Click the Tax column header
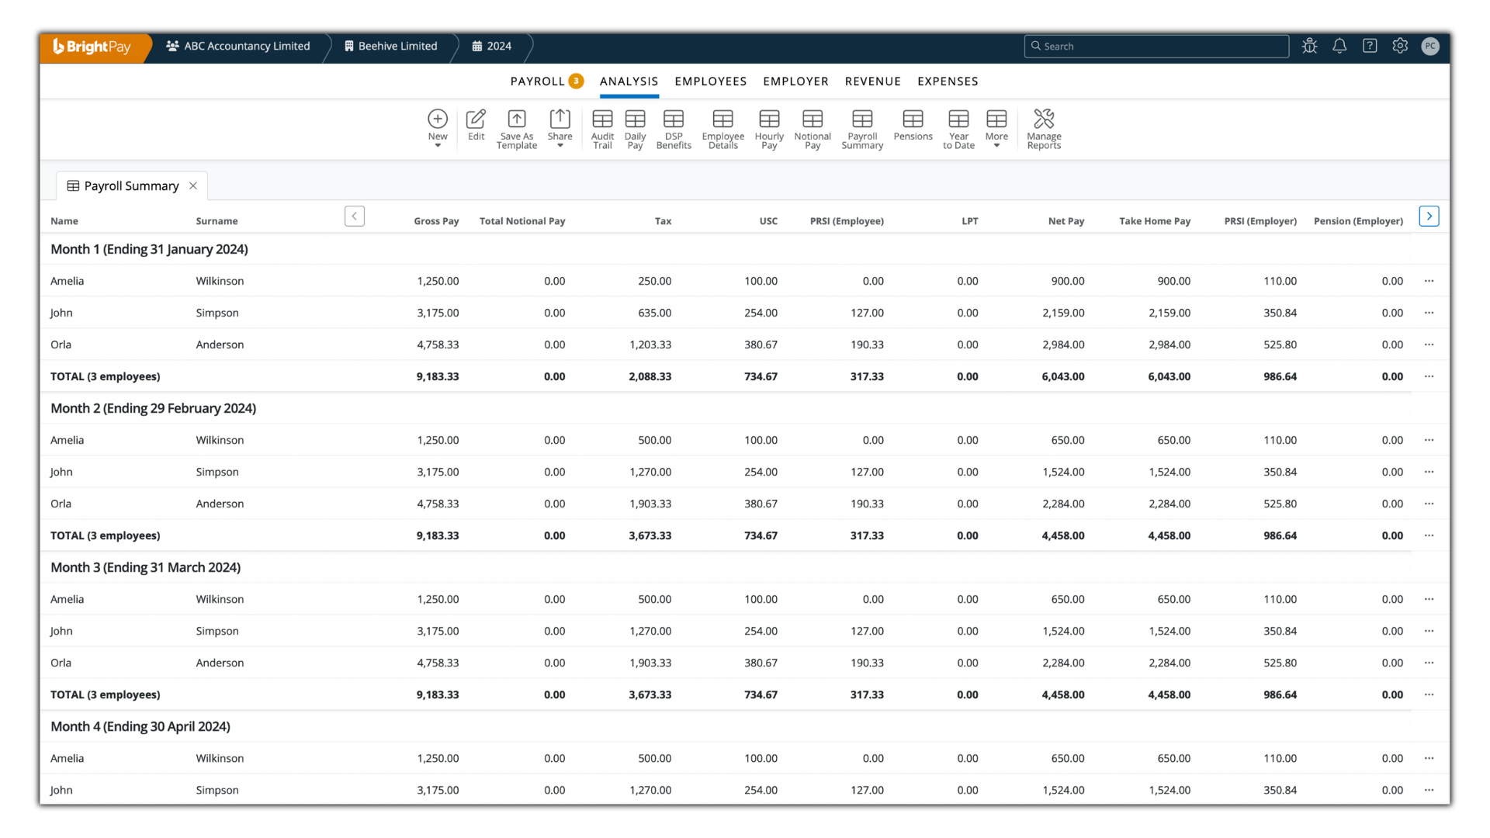The height and width of the screenshot is (838, 1490). tap(663, 221)
